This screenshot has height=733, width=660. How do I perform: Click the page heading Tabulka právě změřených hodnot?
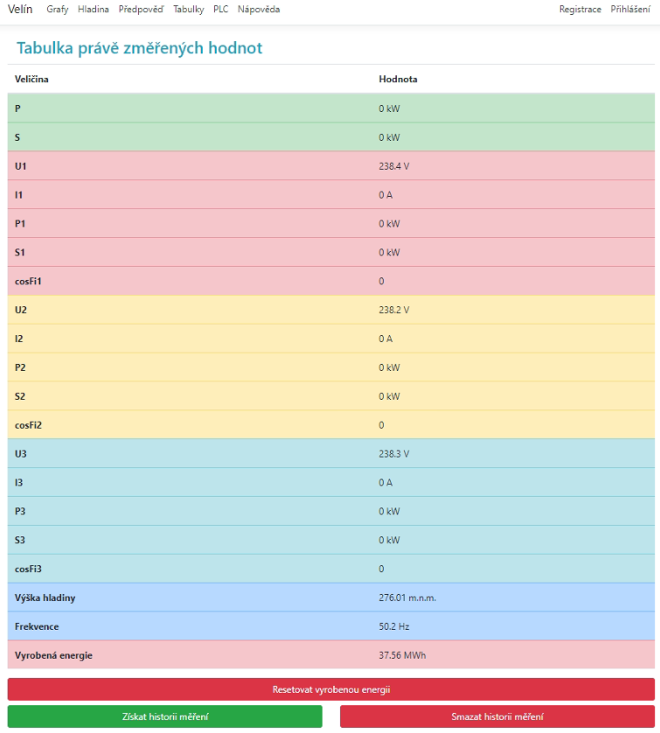(x=139, y=48)
